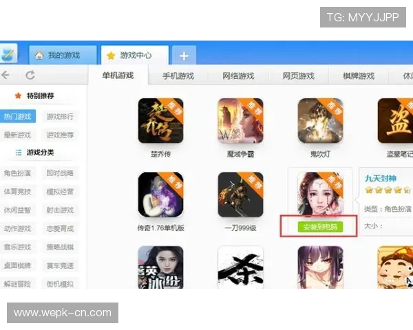Choose 模拟经营 game category
The height and width of the screenshot is (330, 413).
click(60, 192)
